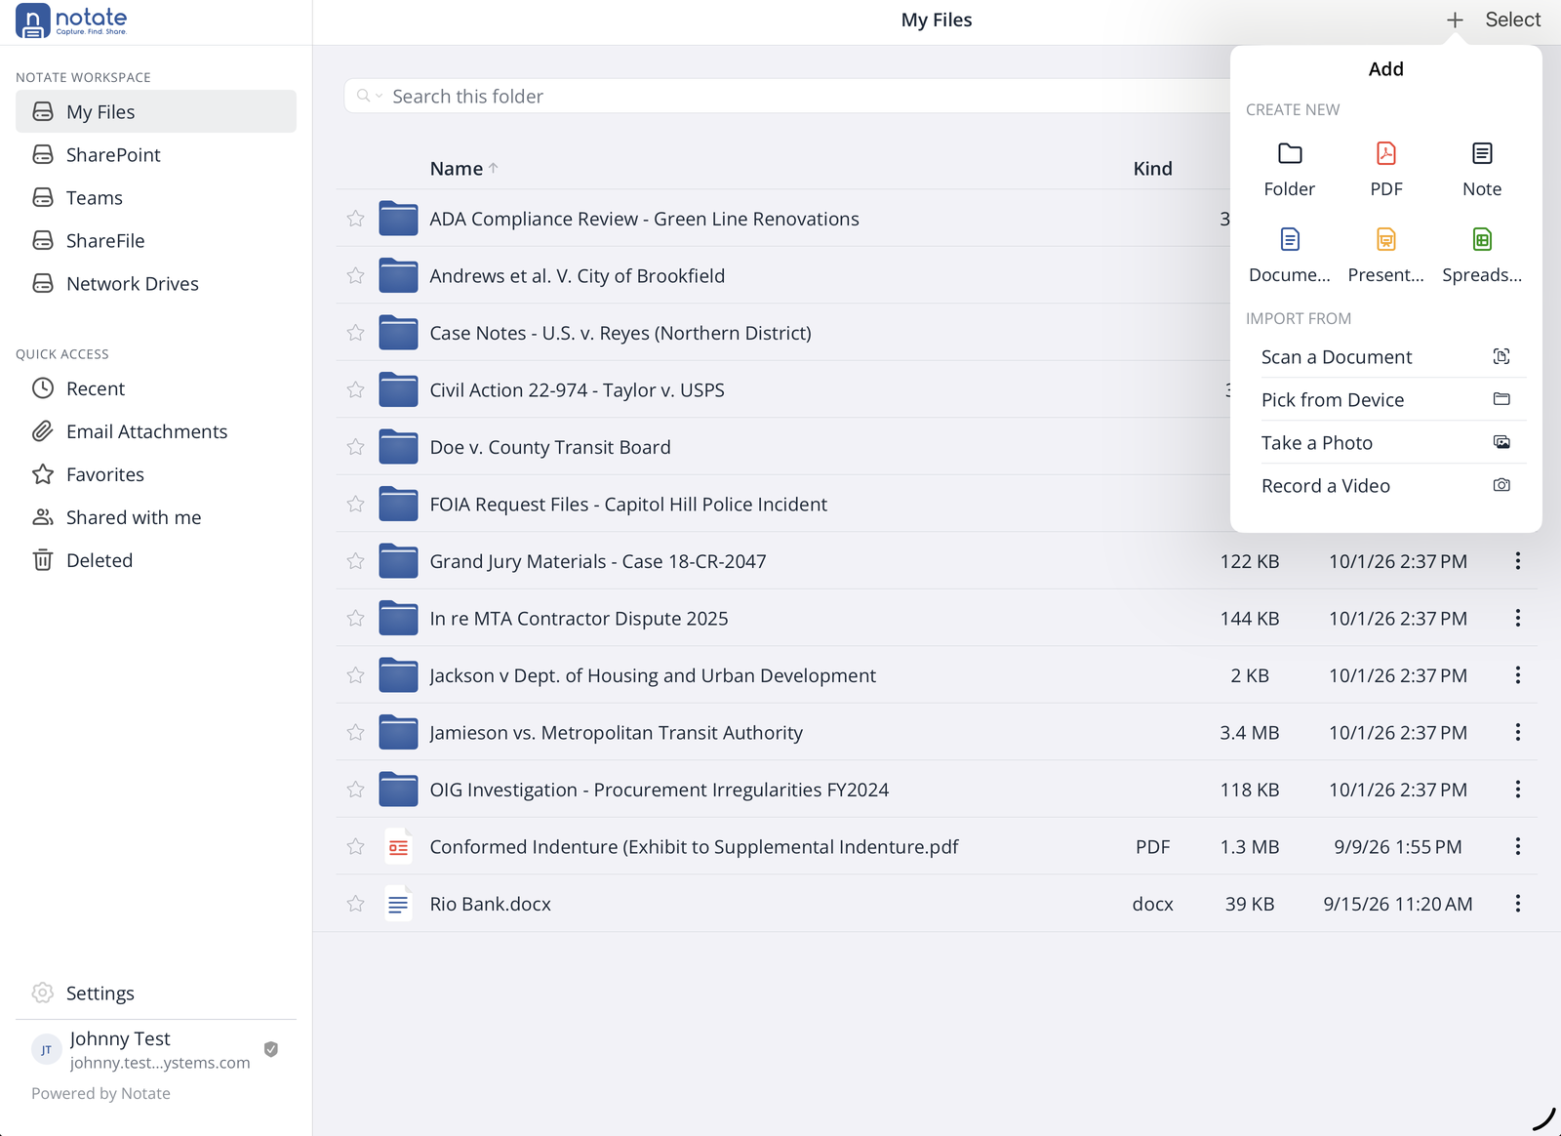
Task: Open Recent files quick access
Action: [x=156, y=388]
